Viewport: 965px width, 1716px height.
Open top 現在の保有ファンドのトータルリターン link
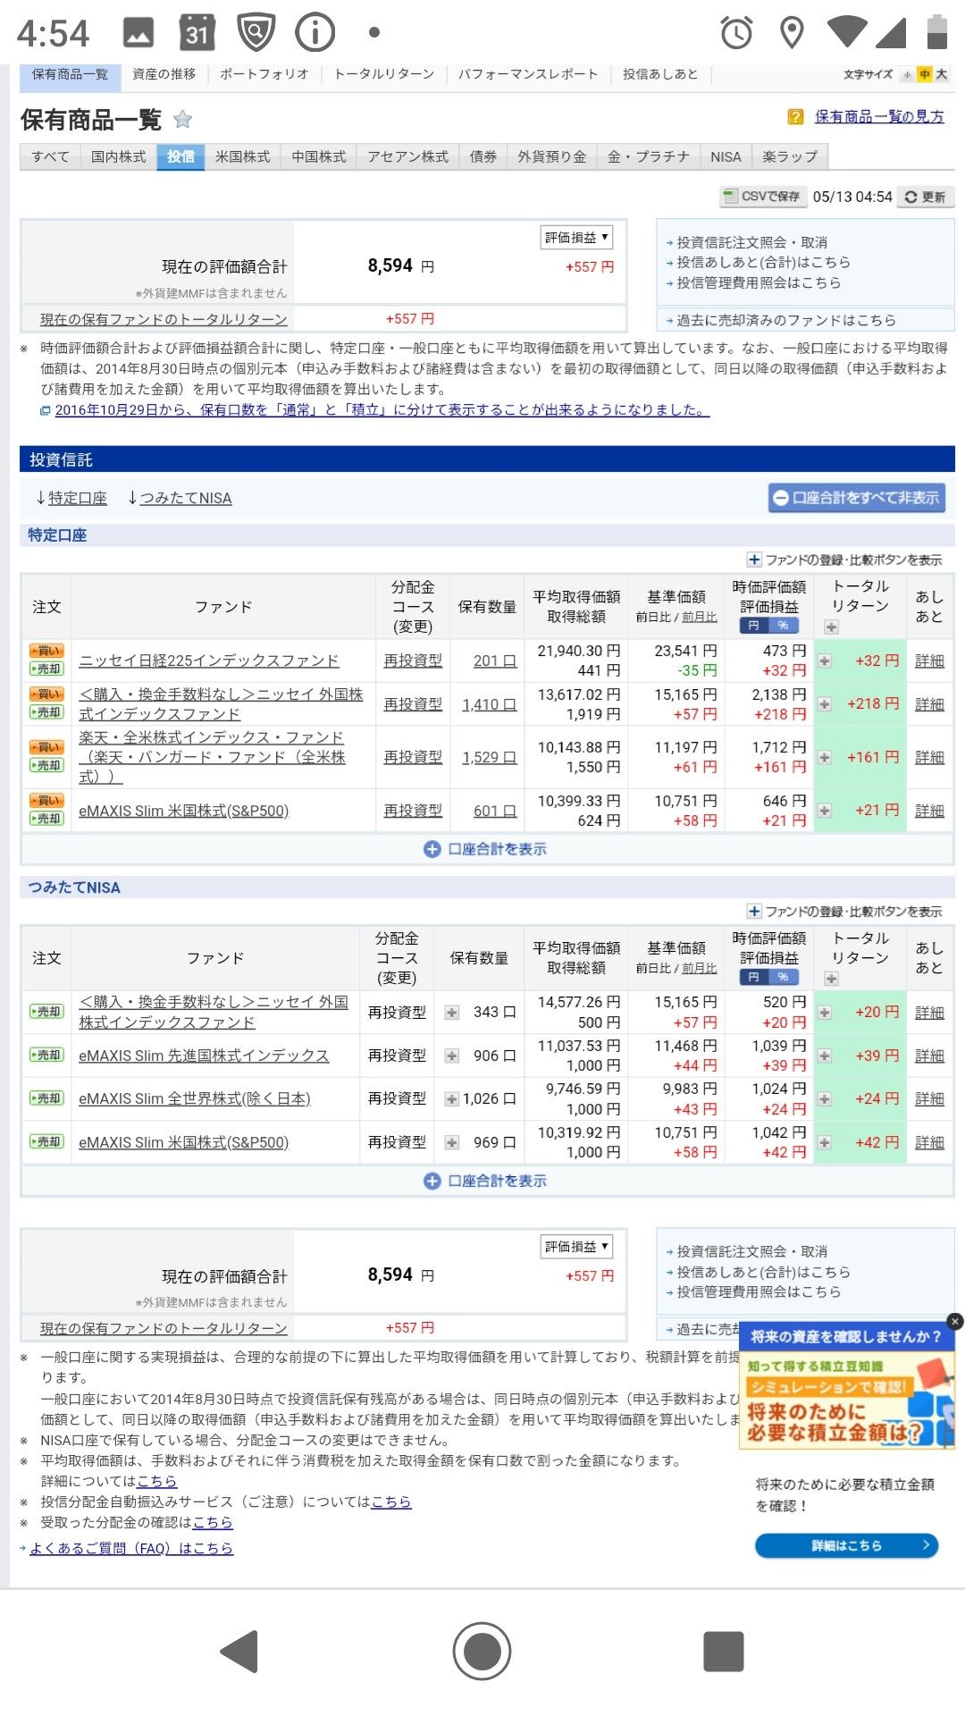click(164, 319)
